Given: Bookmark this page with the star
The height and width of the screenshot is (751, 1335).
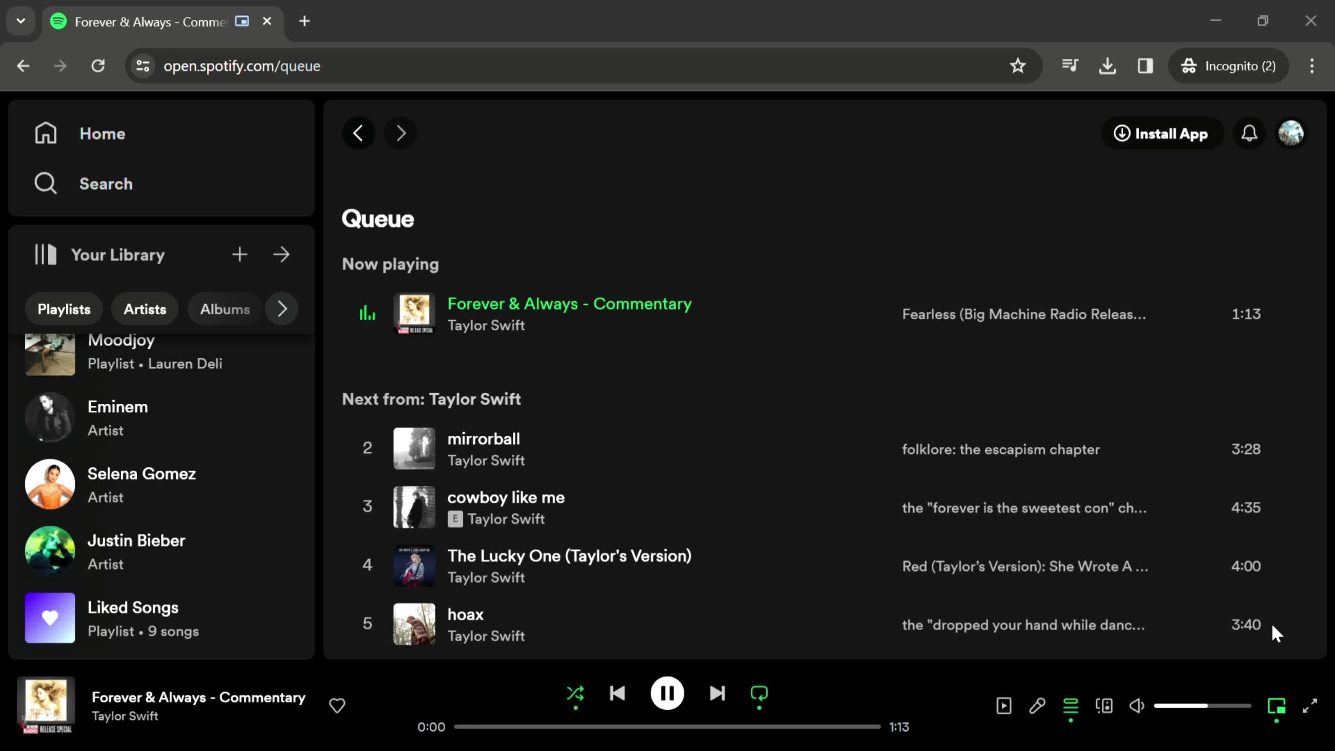Looking at the screenshot, I should pyautogui.click(x=1018, y=66).
